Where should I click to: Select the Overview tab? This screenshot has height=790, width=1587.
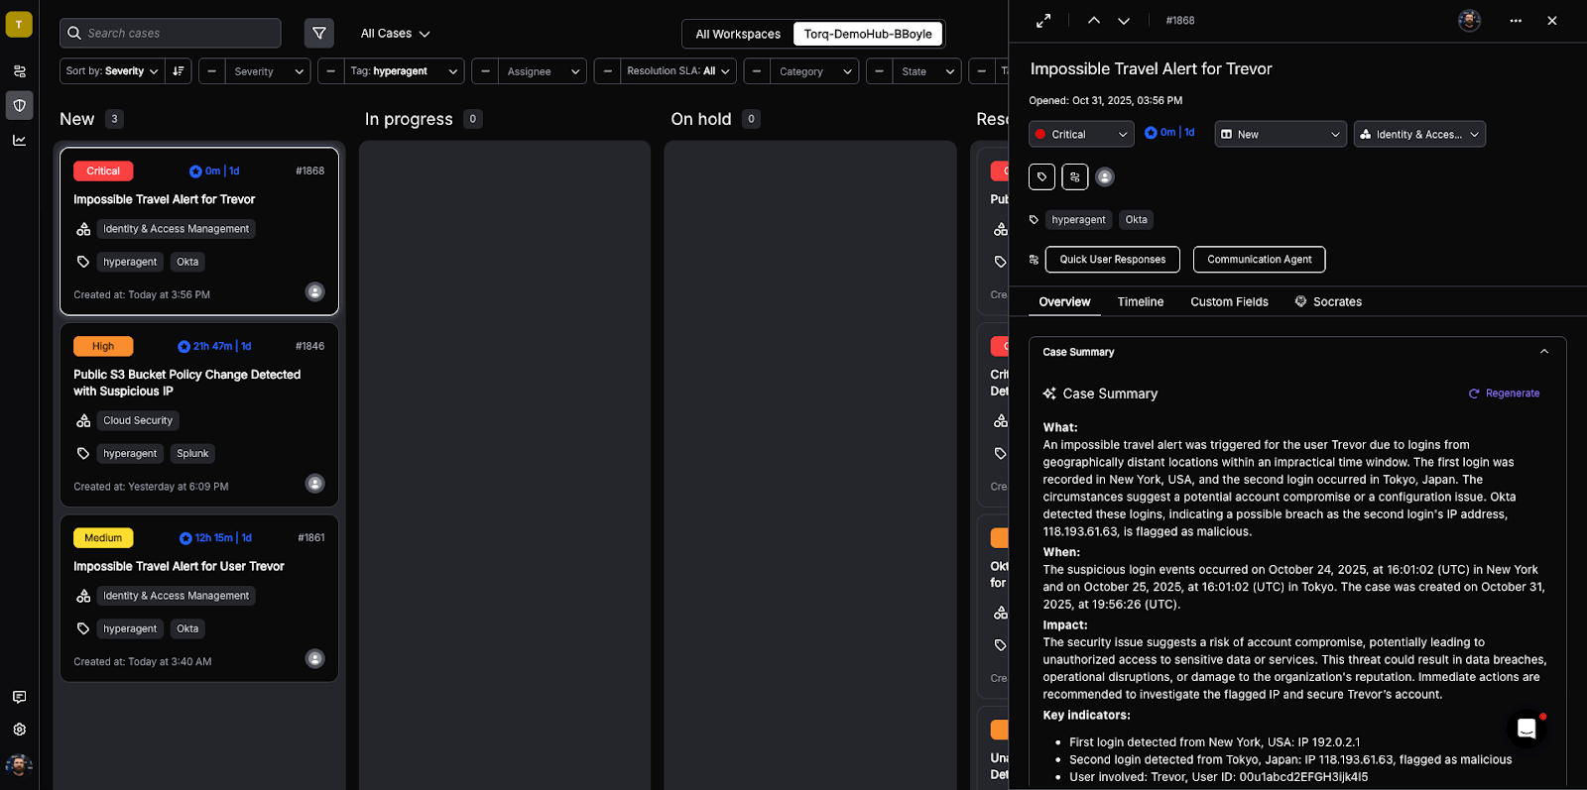click(1064, 302)
